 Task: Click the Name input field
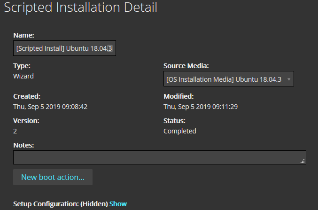64,48
